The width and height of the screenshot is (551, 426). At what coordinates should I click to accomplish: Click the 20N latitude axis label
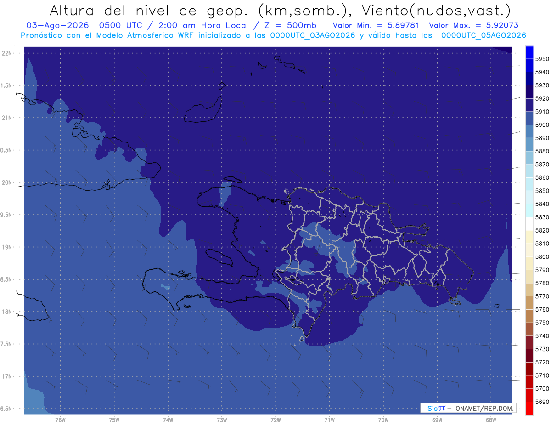(x=7, y=182)
